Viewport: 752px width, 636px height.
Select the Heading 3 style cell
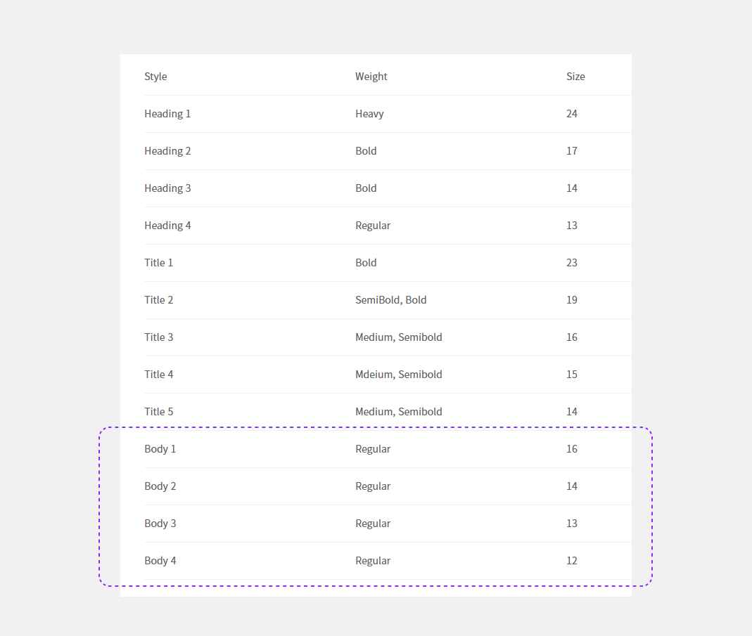[x=167, y=188]
